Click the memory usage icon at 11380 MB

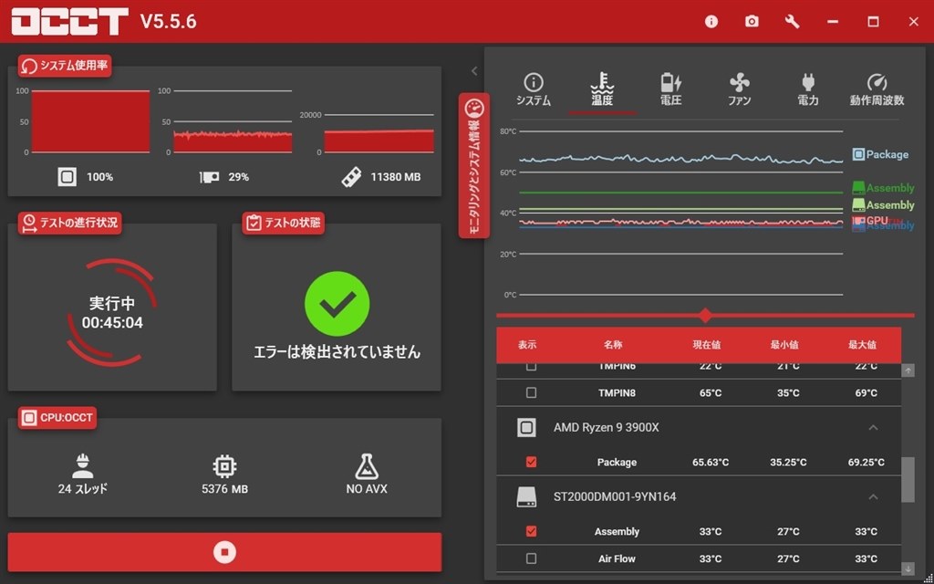pos(351,177)
